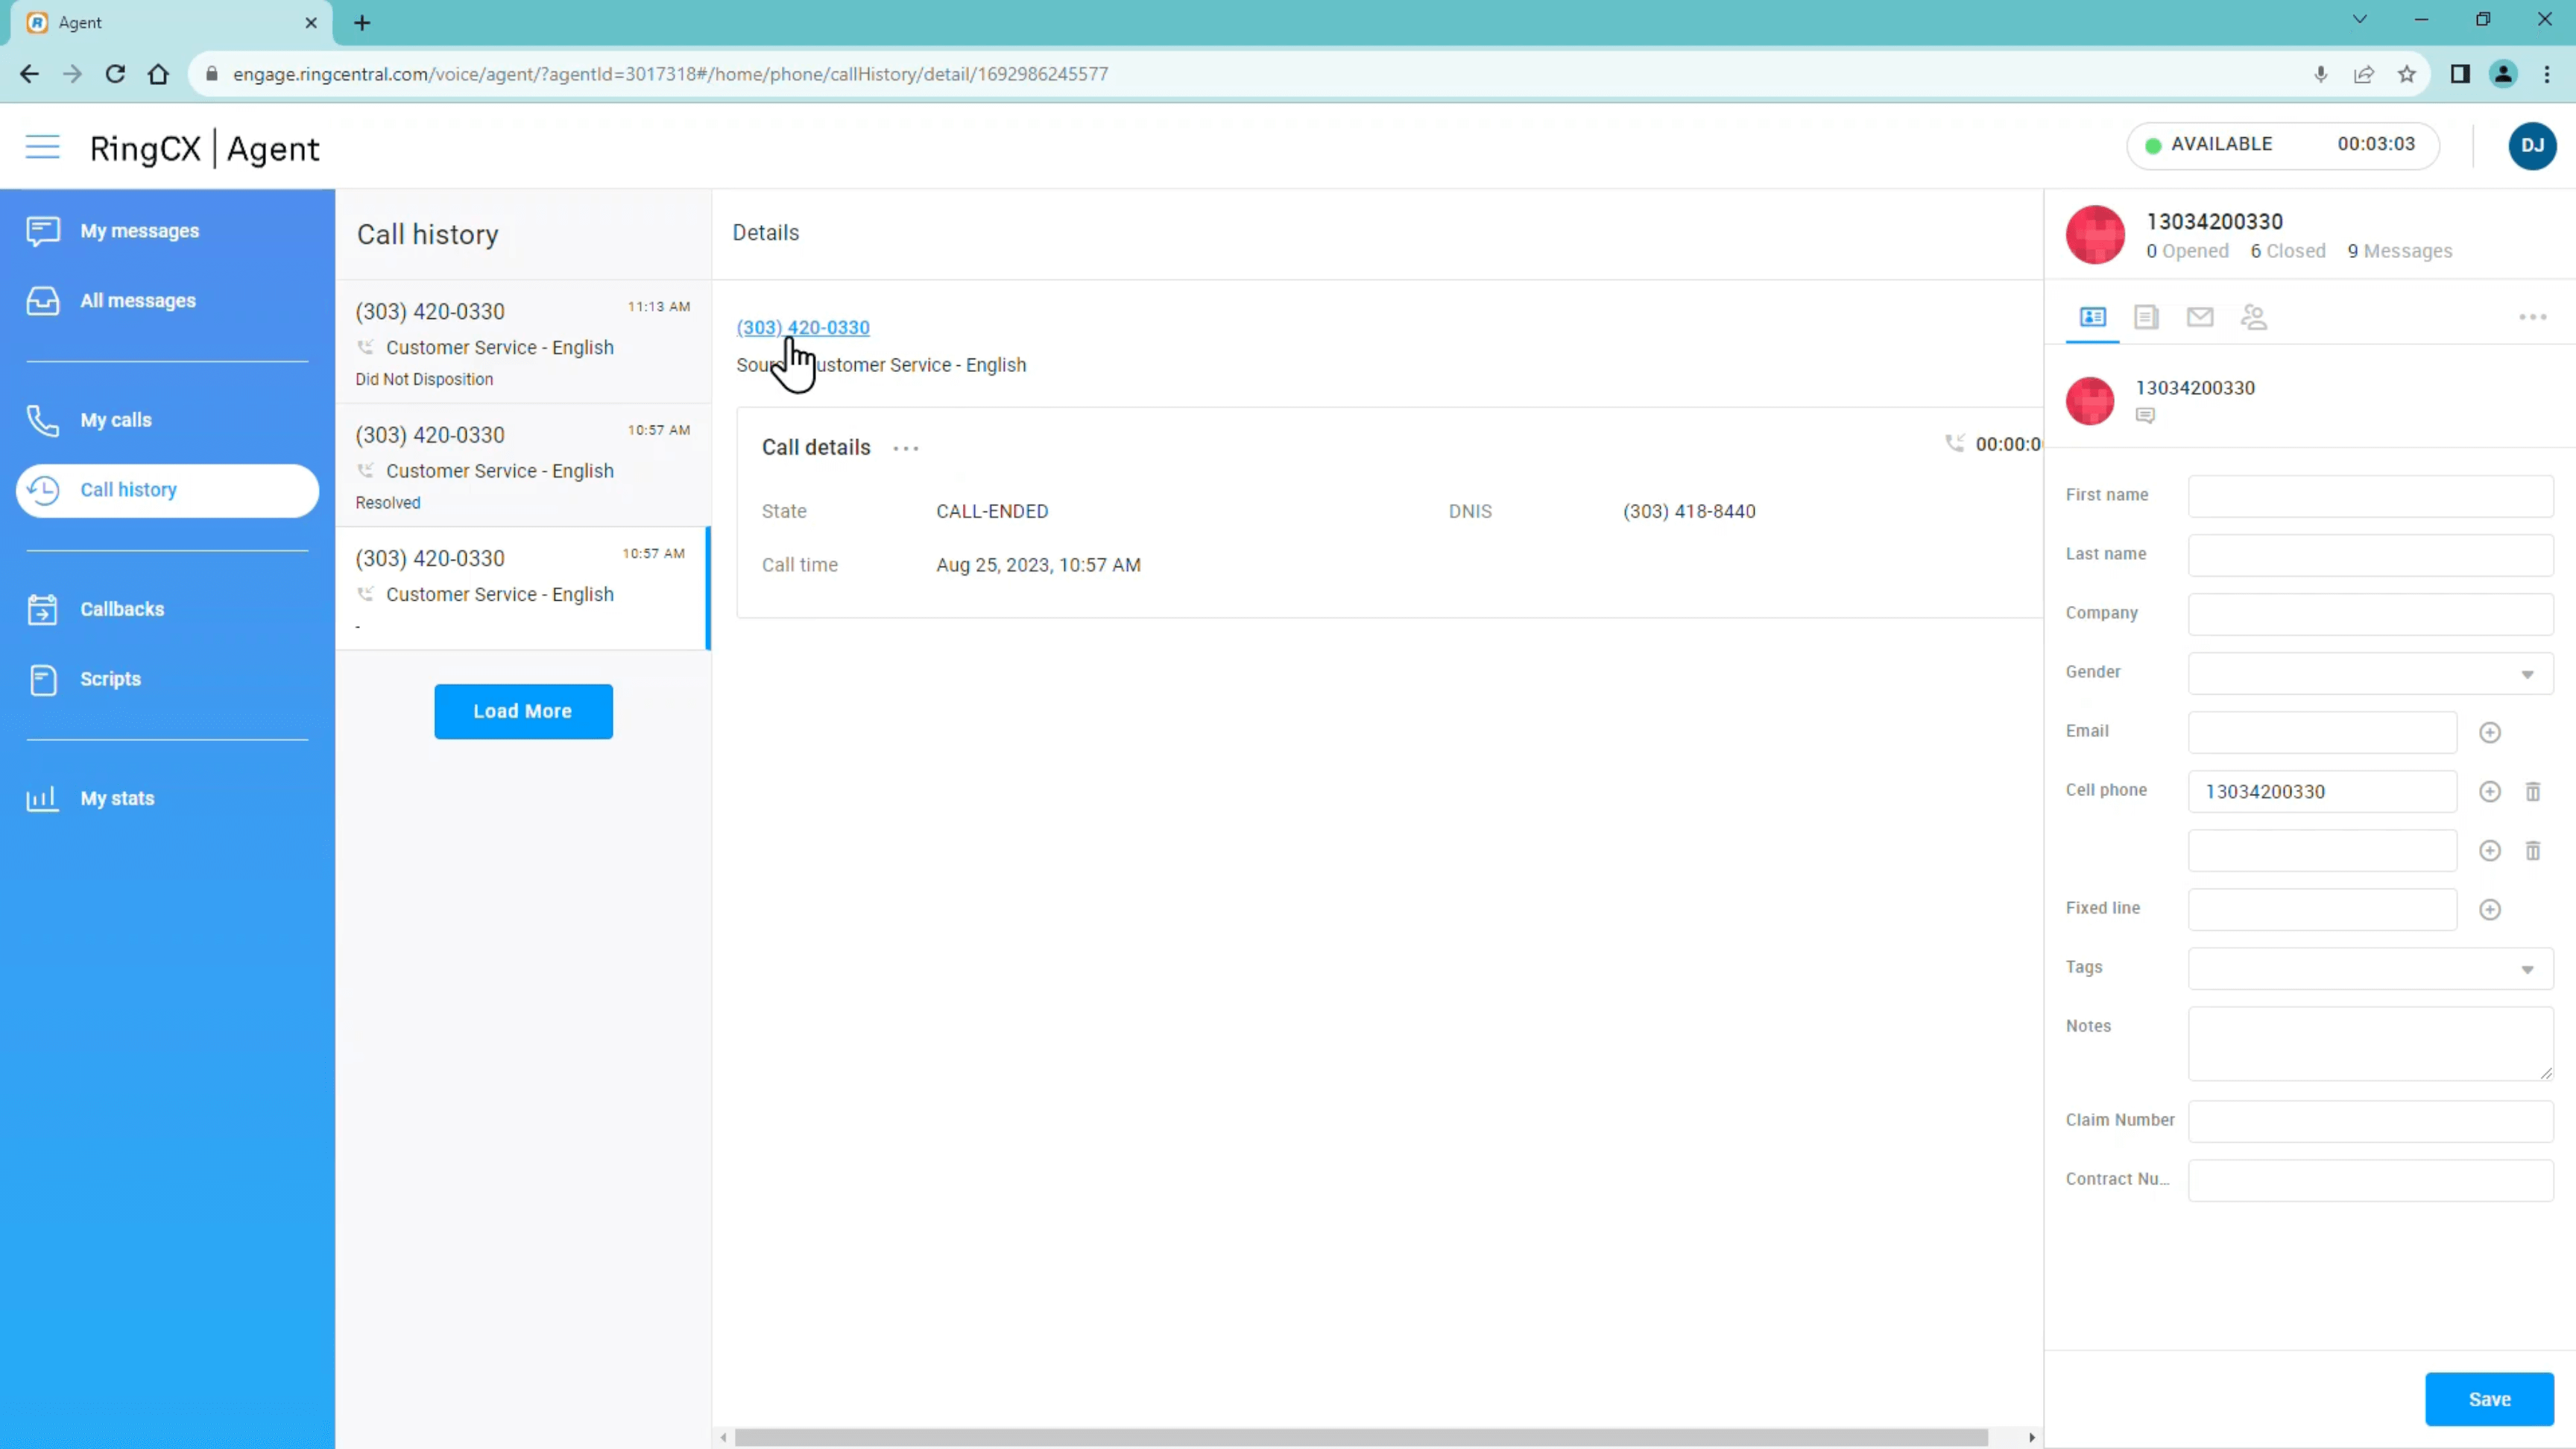Click the Call details ellipsis menu
Screen dimensions: 2576x1449
coord(905,448)
